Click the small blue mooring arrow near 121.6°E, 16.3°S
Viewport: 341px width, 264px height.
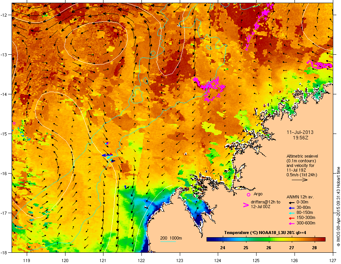[126, 187]
